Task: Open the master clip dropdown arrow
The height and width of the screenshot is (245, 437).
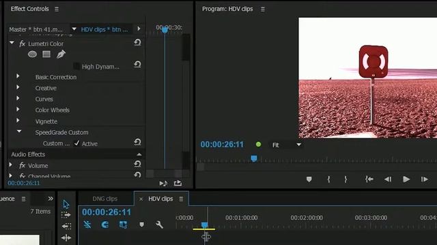Action: (74, 29)
